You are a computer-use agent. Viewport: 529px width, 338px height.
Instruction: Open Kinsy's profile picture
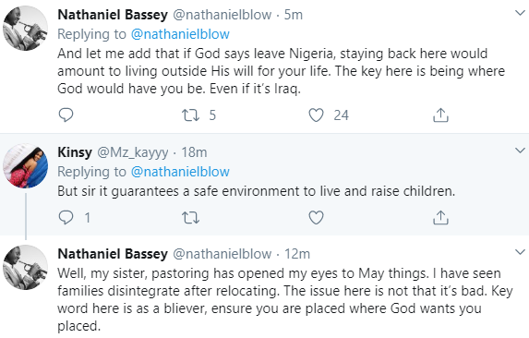click(x=25, y=165)
